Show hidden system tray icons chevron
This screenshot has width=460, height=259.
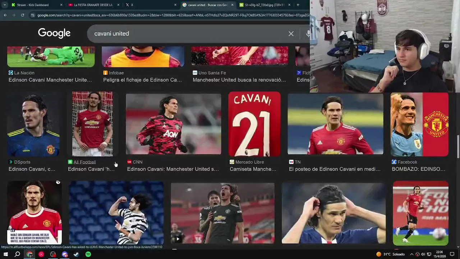coord(412,254)
